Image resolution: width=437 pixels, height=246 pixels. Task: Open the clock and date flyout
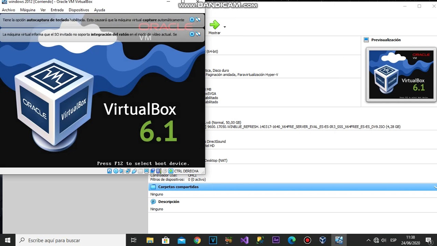(x=411, y=240)
